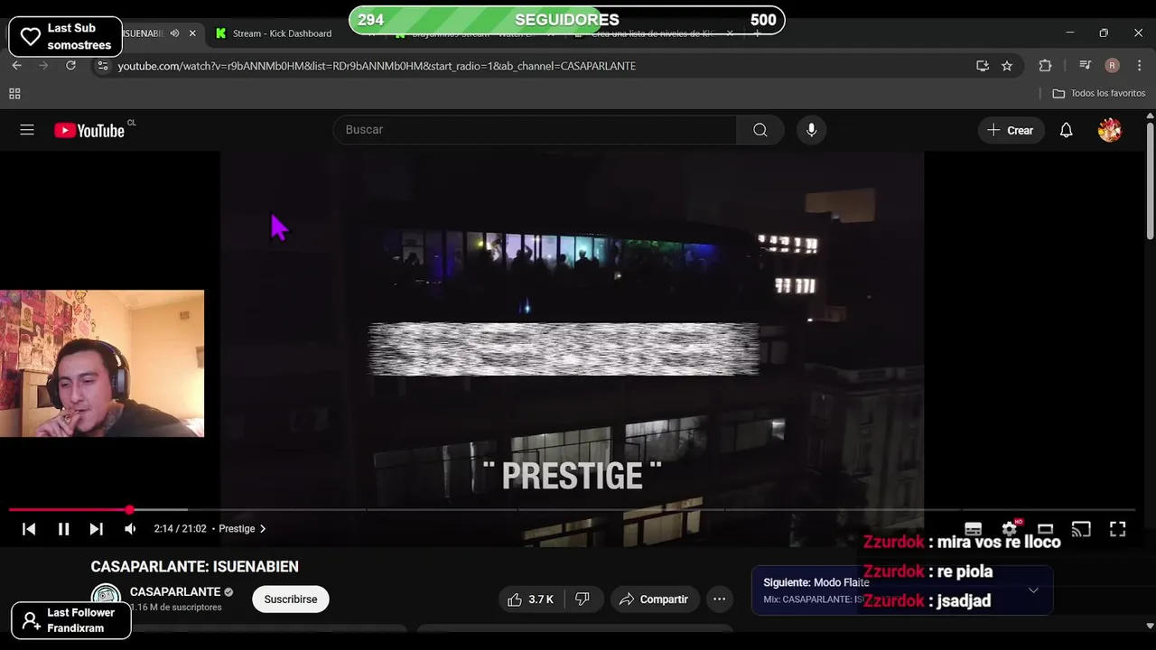
Task: Reload the page in the browser
Action: pyautogui.click(x=70, y=65)
